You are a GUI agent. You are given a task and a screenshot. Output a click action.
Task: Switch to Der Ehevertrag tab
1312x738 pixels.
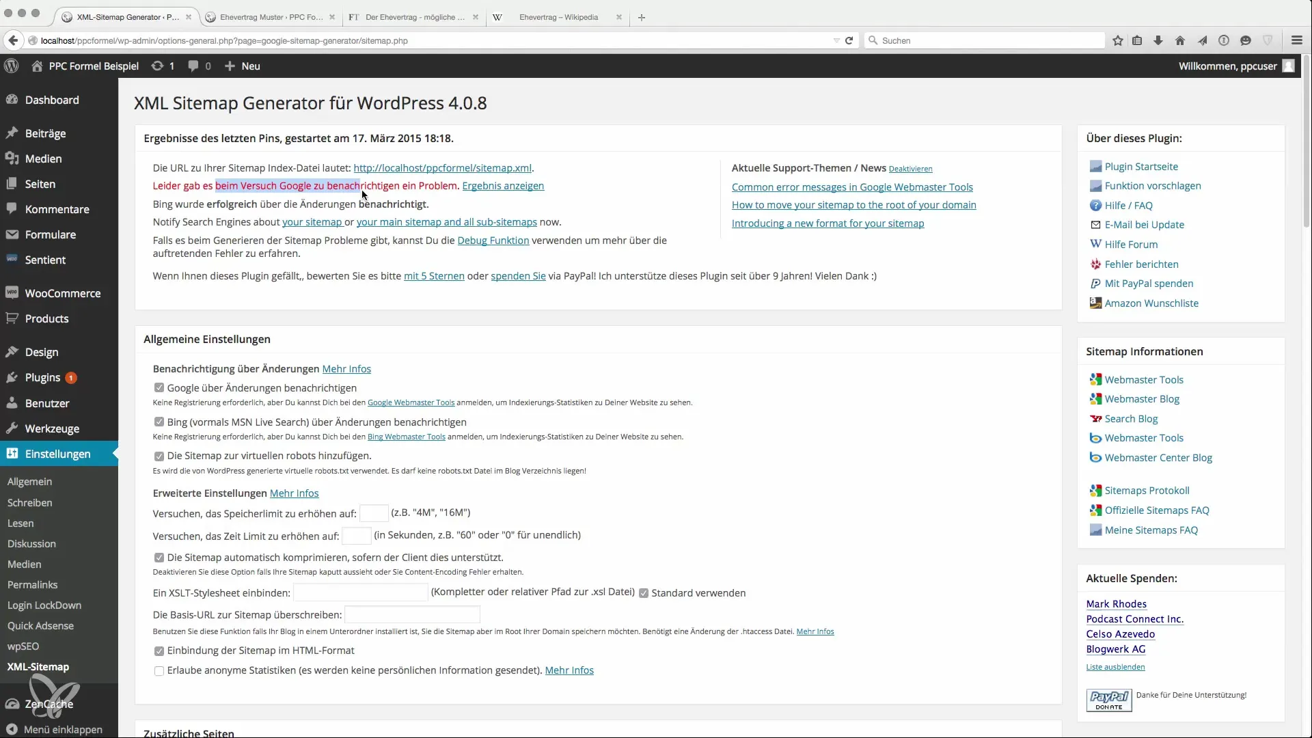point(414,17)
